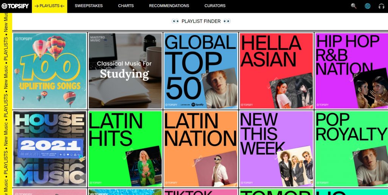
Task: Open the Latin Hits playlist tile
Action: click(x=125, y=149)
